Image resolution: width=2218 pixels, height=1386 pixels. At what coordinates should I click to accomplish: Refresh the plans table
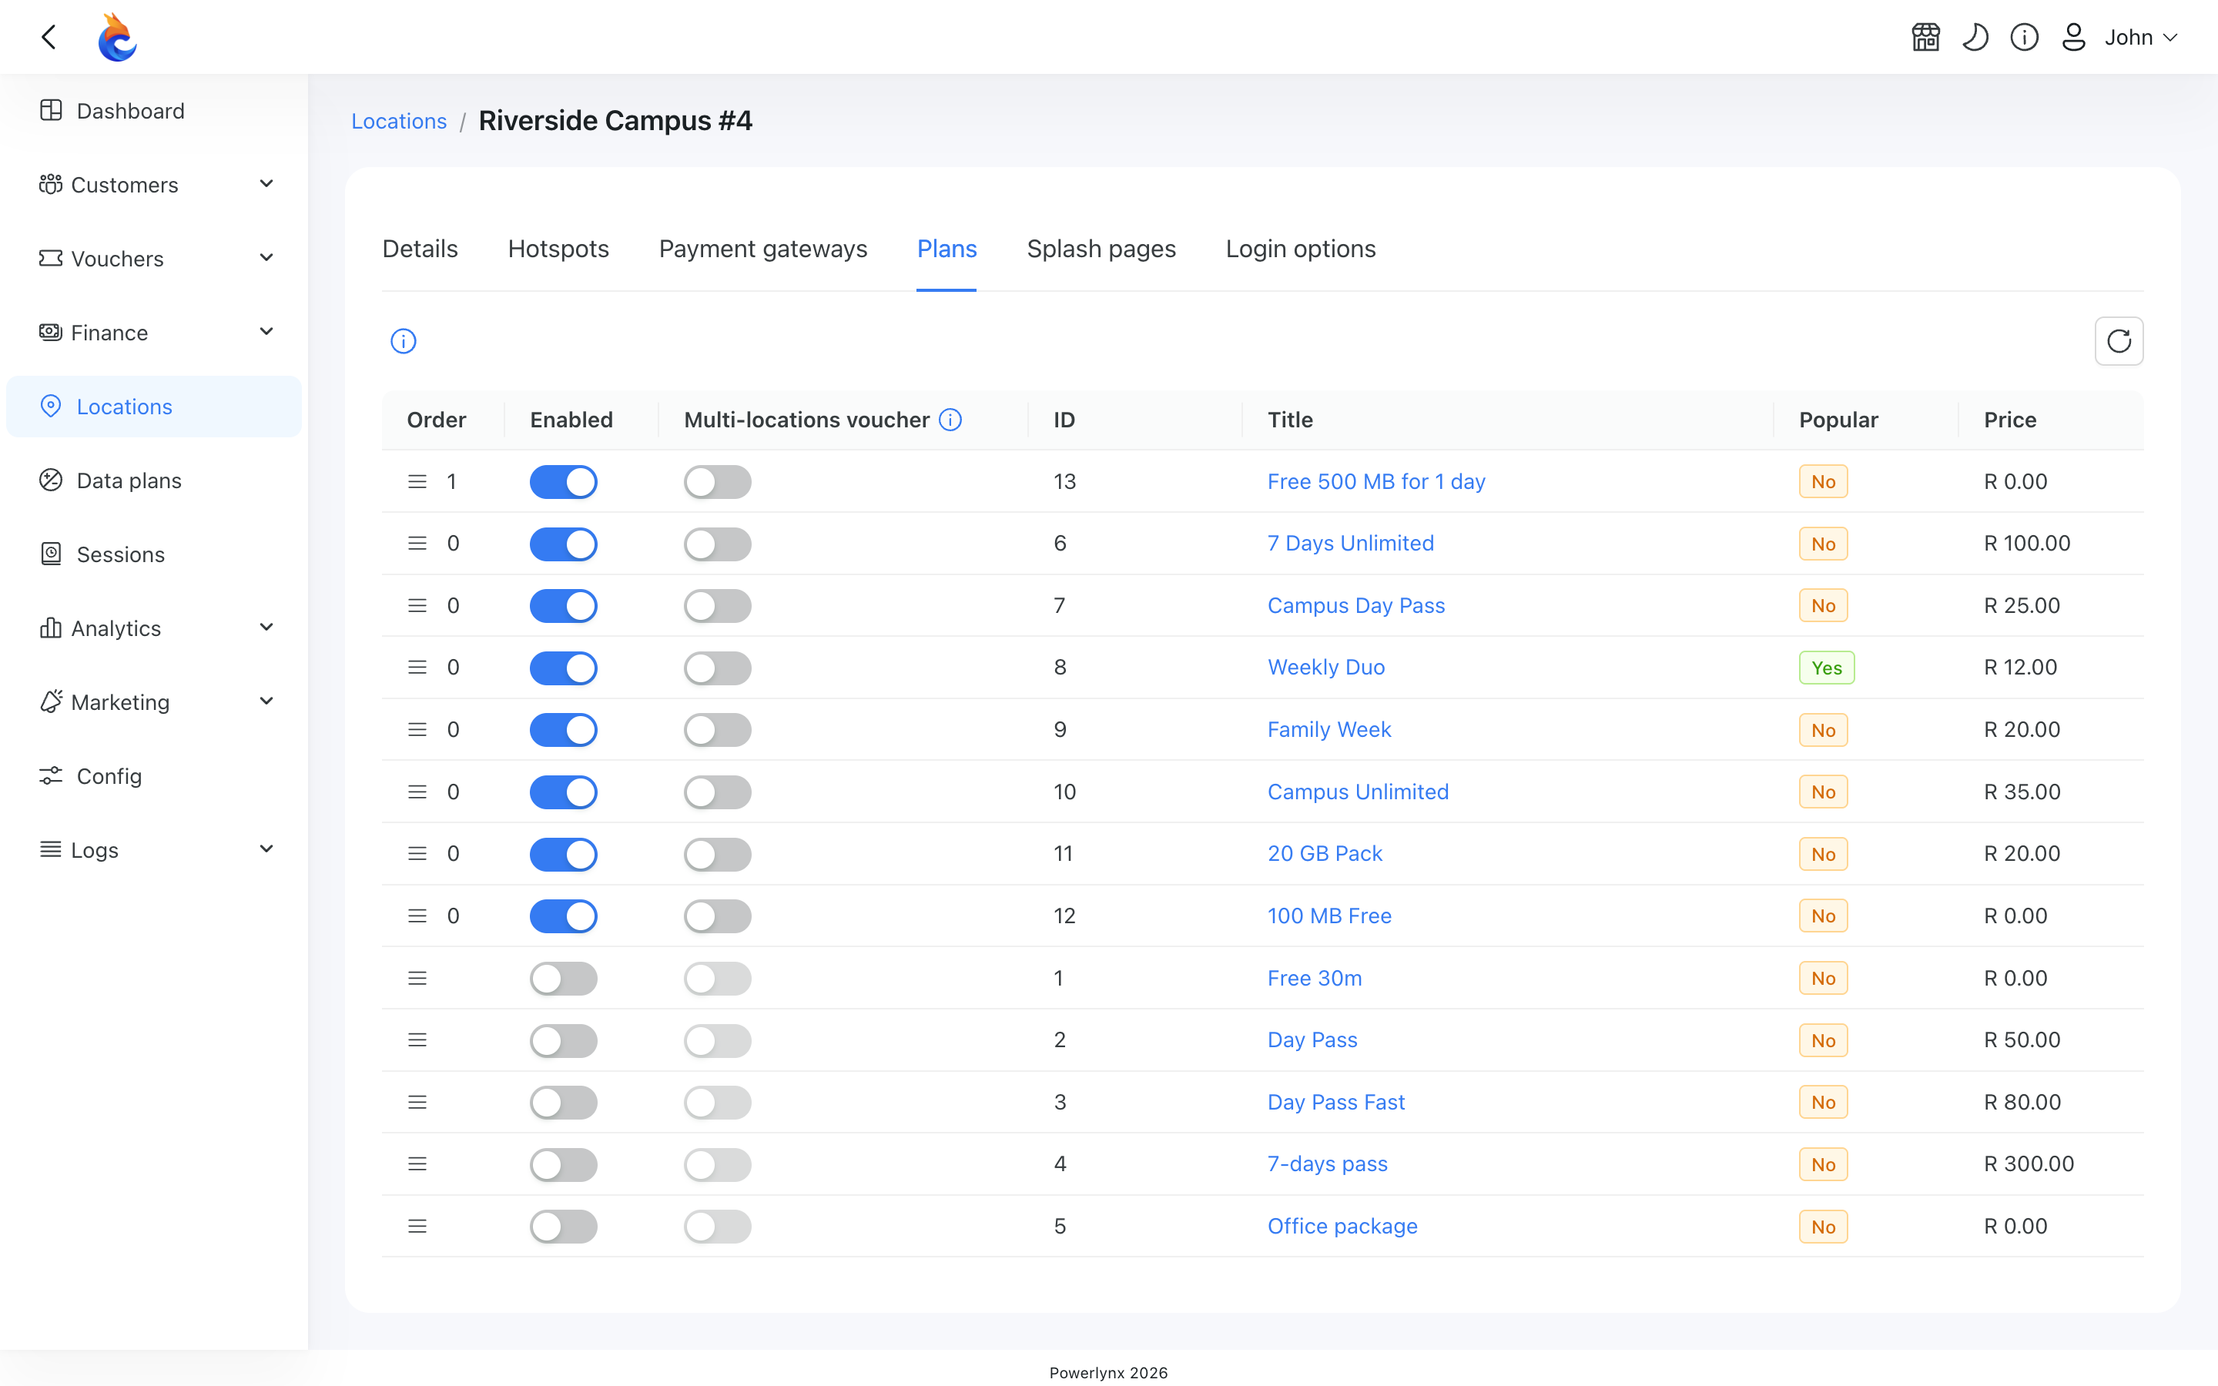[2119, 341]
